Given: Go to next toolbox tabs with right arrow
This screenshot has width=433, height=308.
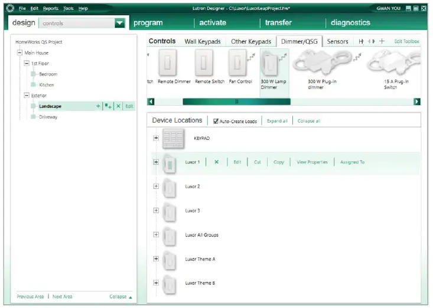Looking at the screenshot, I should (373, 41).
